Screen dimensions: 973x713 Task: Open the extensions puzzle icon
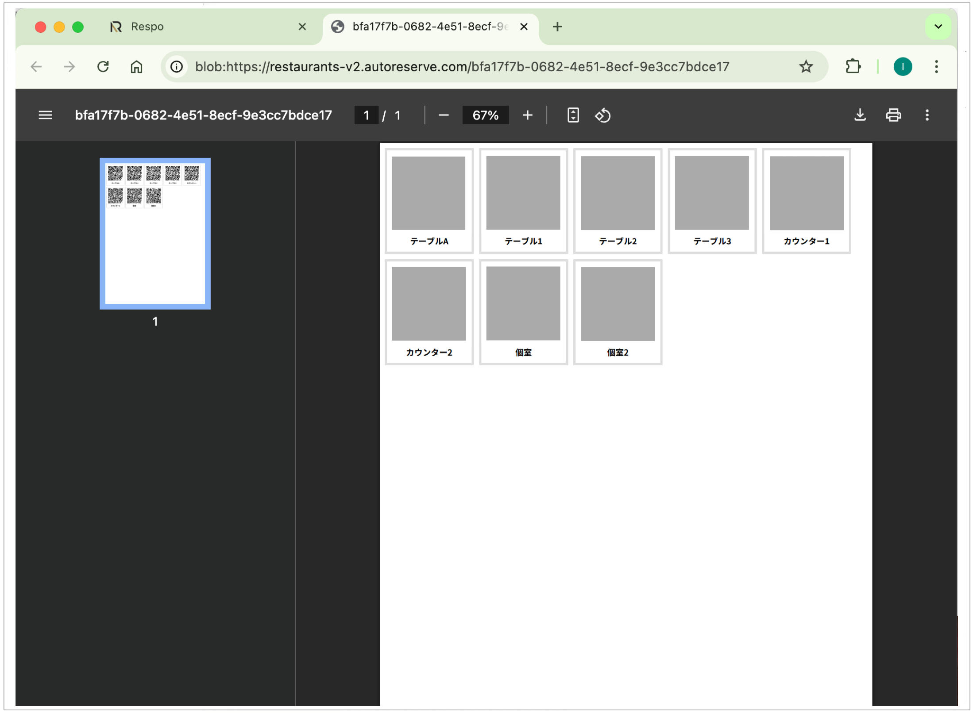[853, 67]
